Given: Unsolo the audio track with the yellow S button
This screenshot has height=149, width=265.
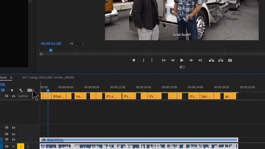Looking at the screenshot, I should (21, 146).
